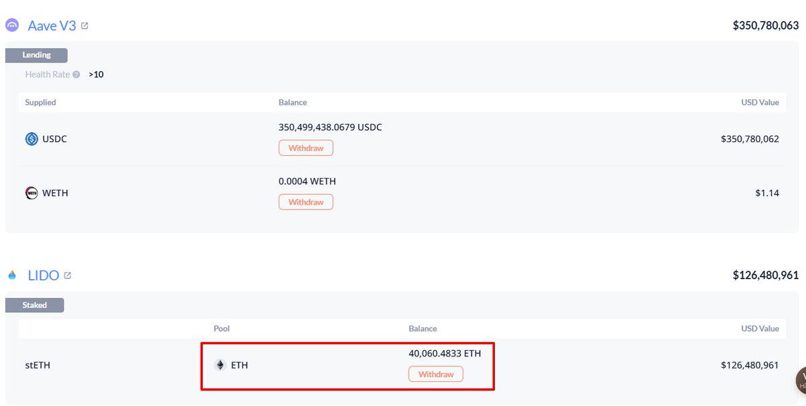Image resolution: width=806 pixels, height=406 pixels.
Task: Click the Pool column header in the LIDO table
Action: pos(222,329)
